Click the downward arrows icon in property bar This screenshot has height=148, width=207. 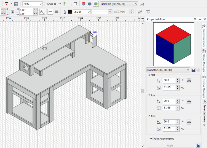click(148, 12)
